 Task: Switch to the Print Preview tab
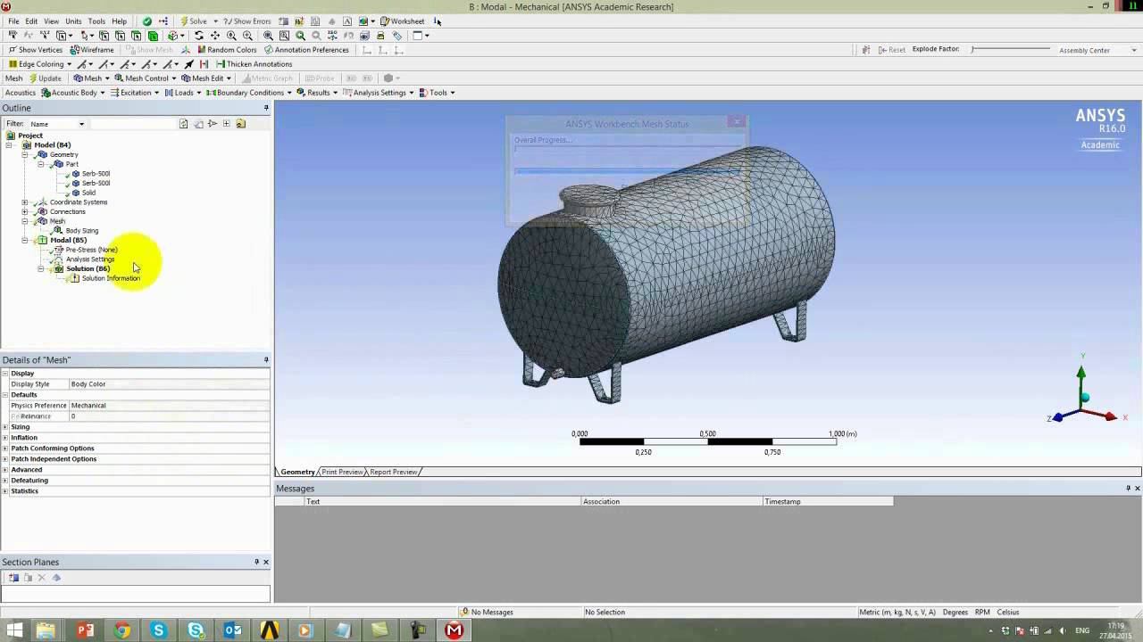coord(342,472)
